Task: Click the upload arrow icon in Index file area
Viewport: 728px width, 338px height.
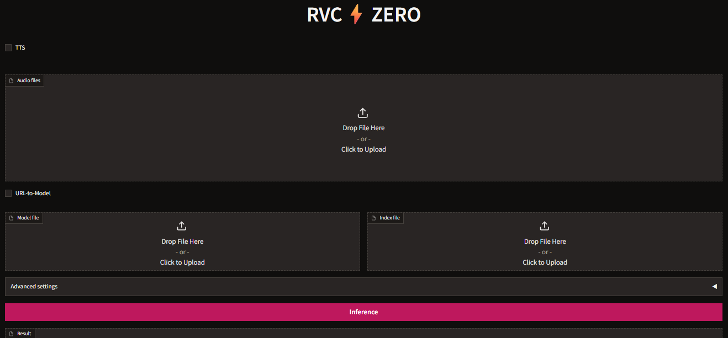Action: coord(544,226)
